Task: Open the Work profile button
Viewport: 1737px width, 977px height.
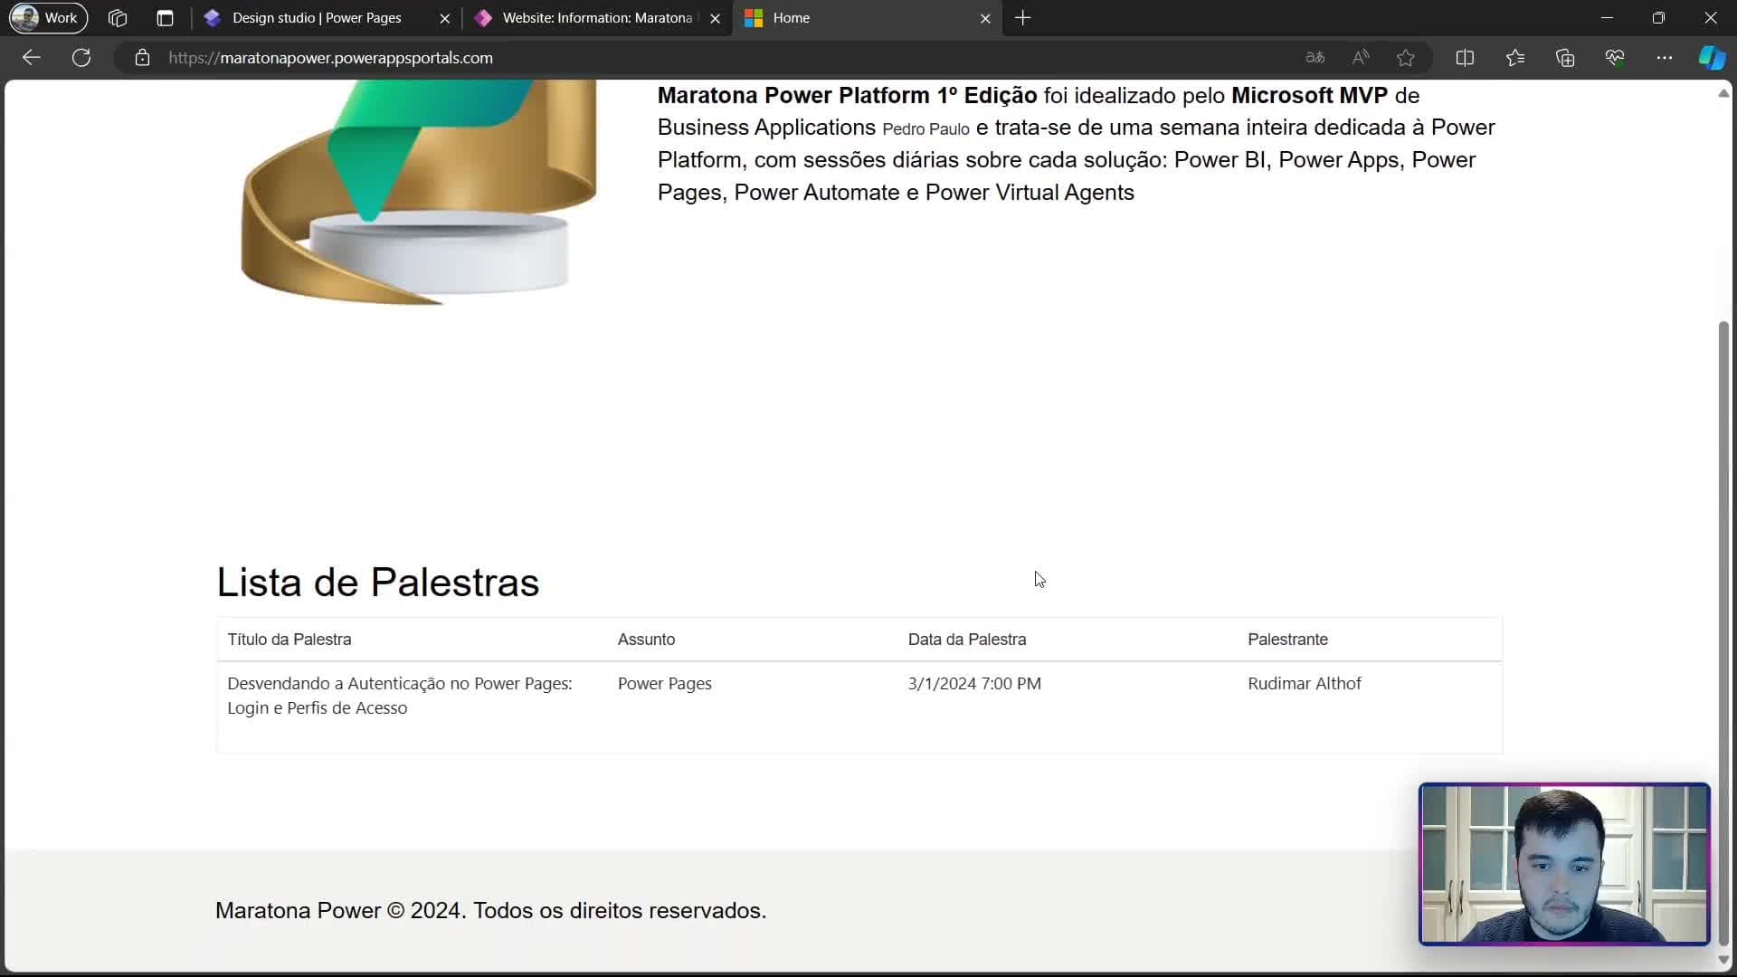Action: (48, 17)
